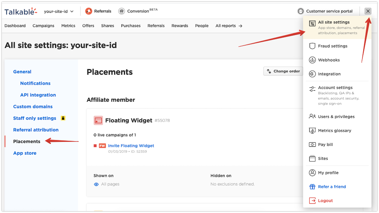Viewport: 379px width, 213px height.
Task: Click the Customer service portal avatar icon
Action: click(x=301, y=11)
